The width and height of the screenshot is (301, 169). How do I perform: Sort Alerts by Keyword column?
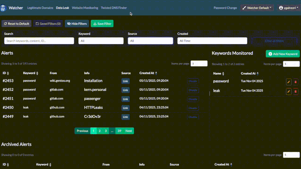pyautogui.click(x=31, y=73)
